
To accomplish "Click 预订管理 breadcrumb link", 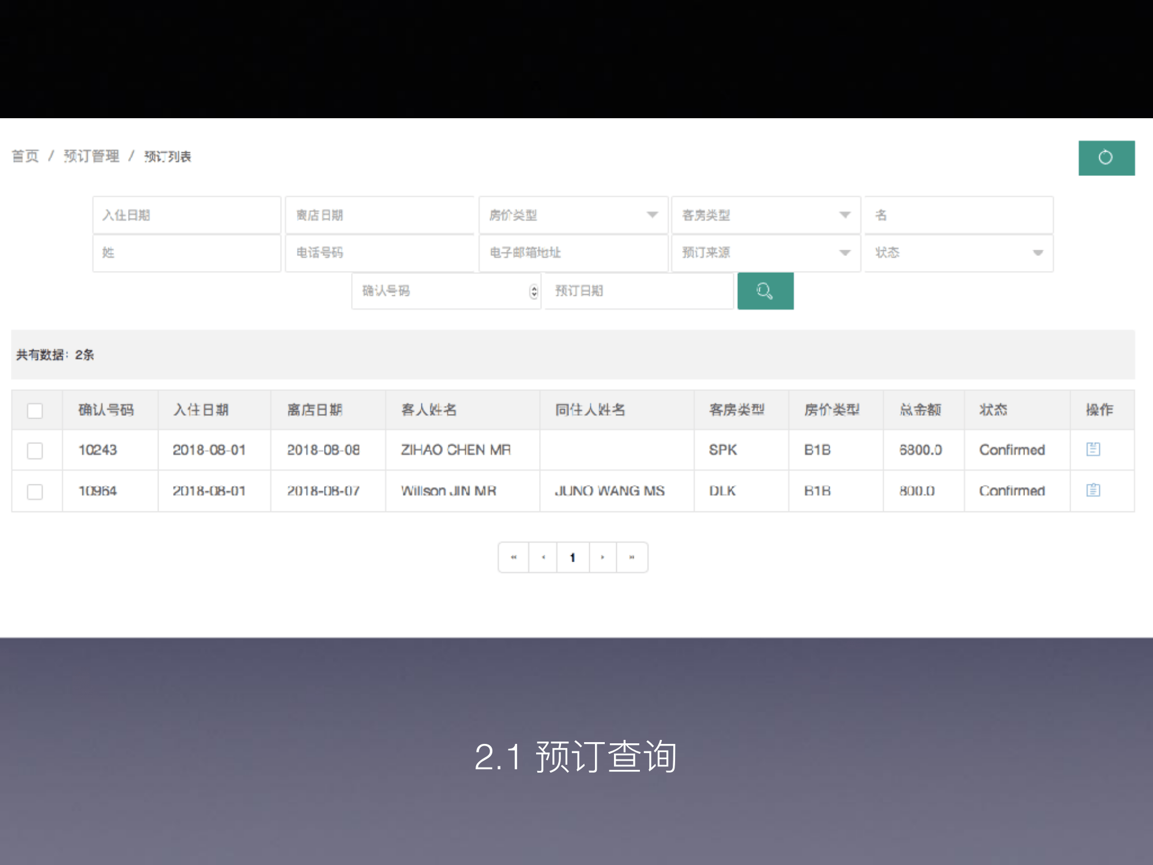I will tap(91, 156).
